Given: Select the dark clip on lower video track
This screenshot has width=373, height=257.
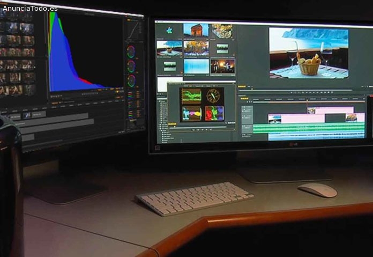Looking at the screenshot, I should pyautogui.click(x=335, y=118).
